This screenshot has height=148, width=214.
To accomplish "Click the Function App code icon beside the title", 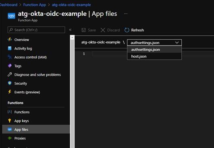I will (x=11, y=16).
